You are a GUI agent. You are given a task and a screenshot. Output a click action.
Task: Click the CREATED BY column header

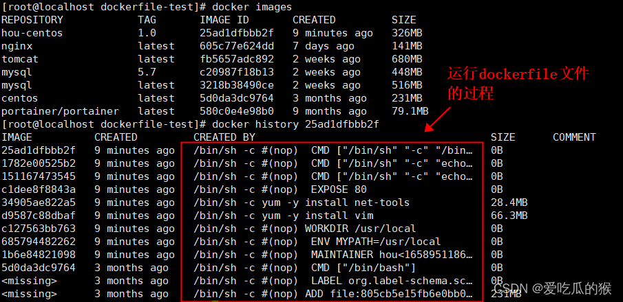click(224, 137)
